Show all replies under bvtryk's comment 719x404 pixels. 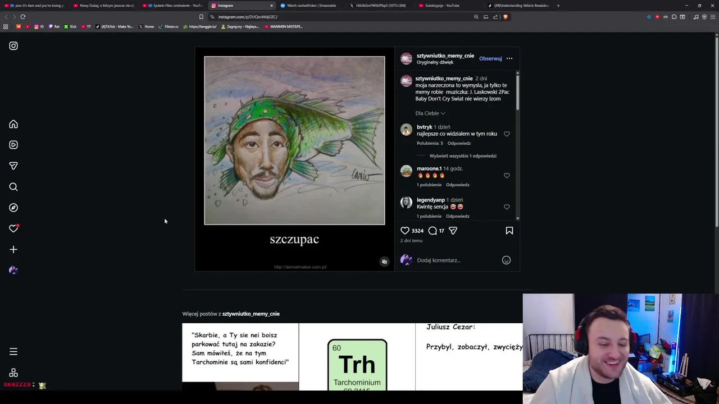(x=463, y=156)
